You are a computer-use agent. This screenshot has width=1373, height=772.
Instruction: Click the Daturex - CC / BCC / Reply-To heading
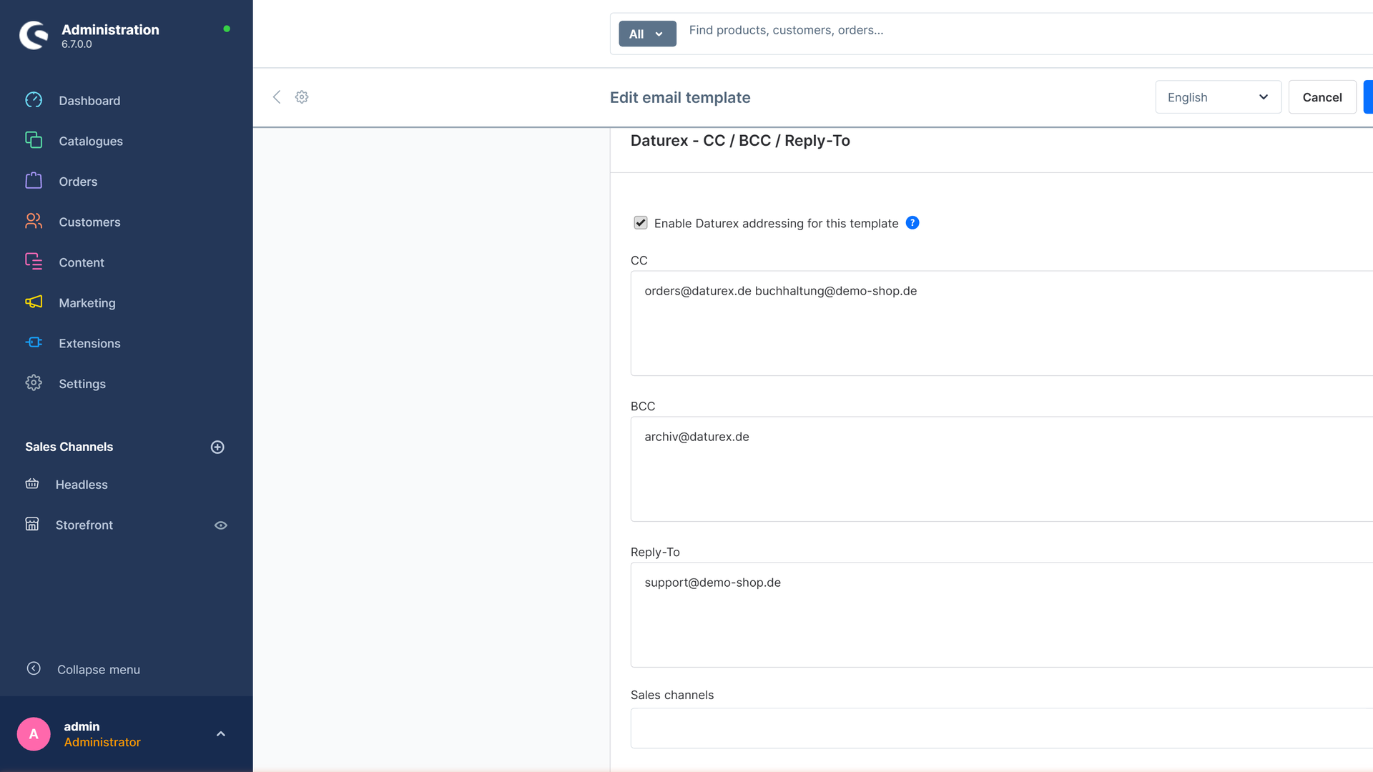(x=740, y=141)
